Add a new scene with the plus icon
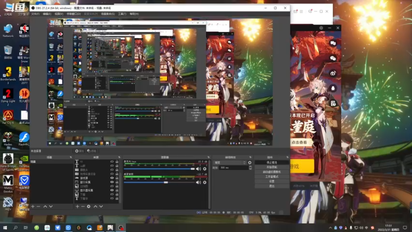 click(33, 207)
